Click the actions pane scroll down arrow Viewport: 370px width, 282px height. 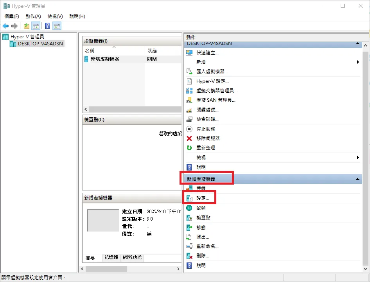pos(366,269)
